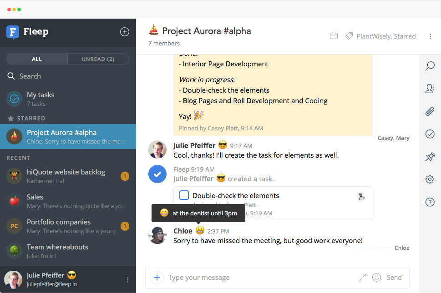The image size is (441, 293).
Task: Open account menu dots beside juliepfeiffer@fleep.io
Action: 127,279
